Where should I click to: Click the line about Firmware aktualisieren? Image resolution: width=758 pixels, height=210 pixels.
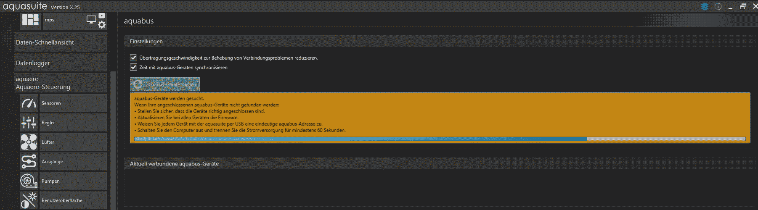coord(186,118)
